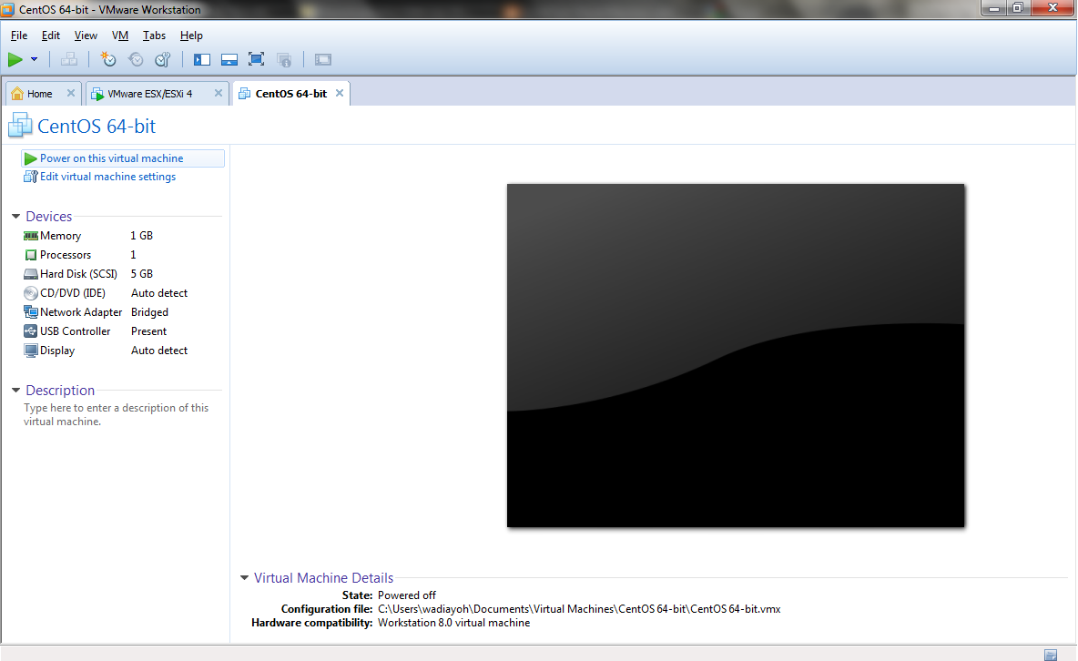1078x661 pixels.
Task: Select the CD/DVD (IDE) device
Action: coord(122,293)
